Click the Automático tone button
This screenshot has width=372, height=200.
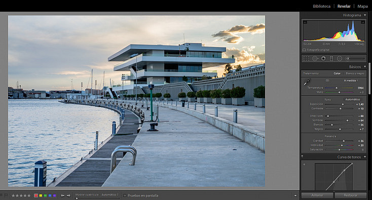coord(353,99)
